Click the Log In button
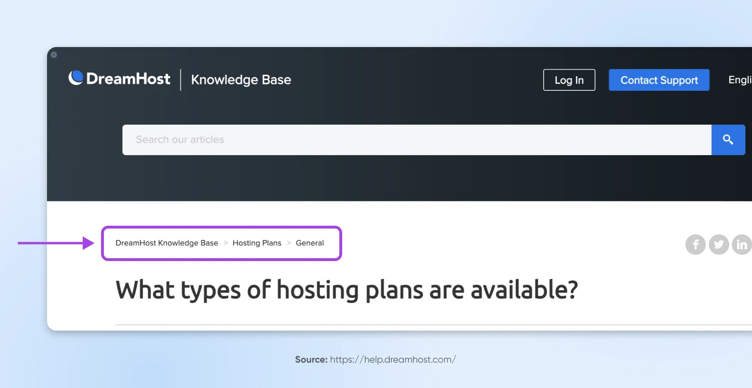 click(x=569, y=80)
